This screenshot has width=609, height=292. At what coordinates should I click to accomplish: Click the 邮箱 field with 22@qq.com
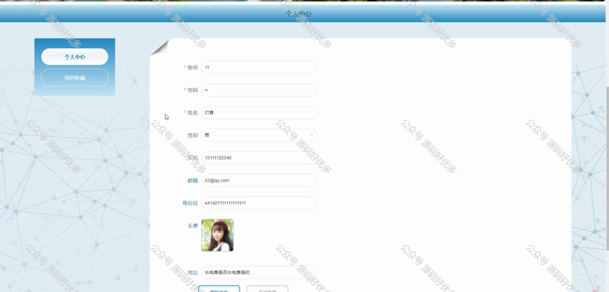pos(259,180)
